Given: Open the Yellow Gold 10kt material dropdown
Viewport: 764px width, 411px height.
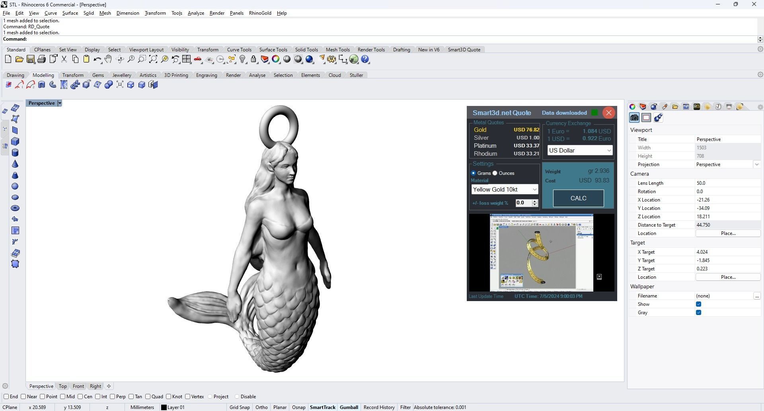Looking at the screenshot, I should (x=505, y=190).
